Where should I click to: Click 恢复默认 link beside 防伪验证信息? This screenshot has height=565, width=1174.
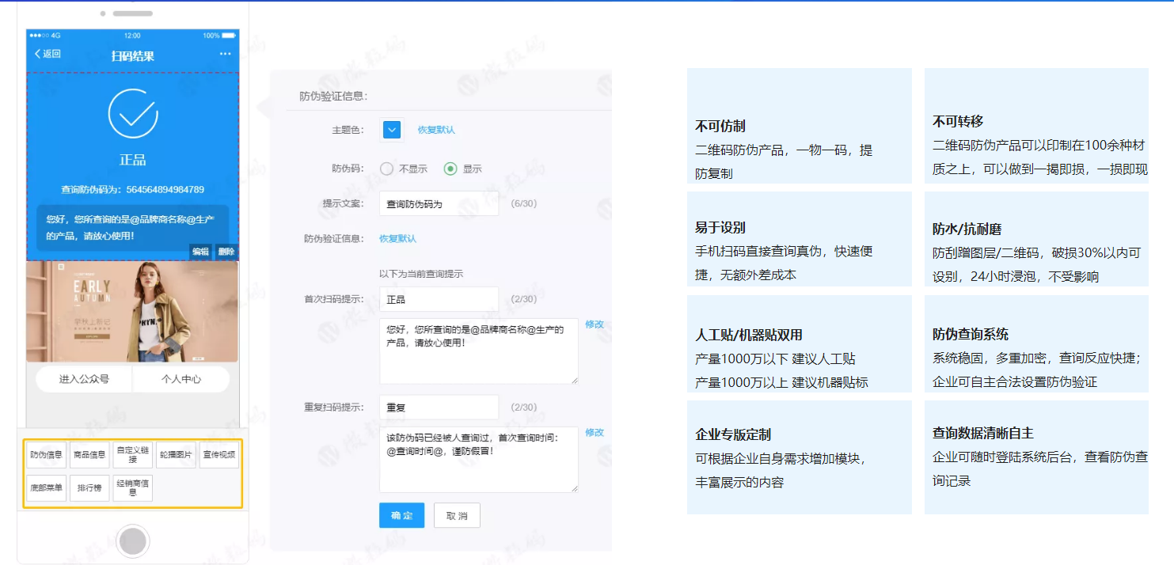pyautogui.click(x=397, y=238)
